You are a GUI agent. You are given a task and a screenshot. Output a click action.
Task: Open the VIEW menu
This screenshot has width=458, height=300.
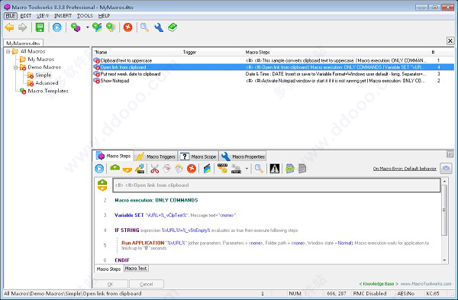43,16
